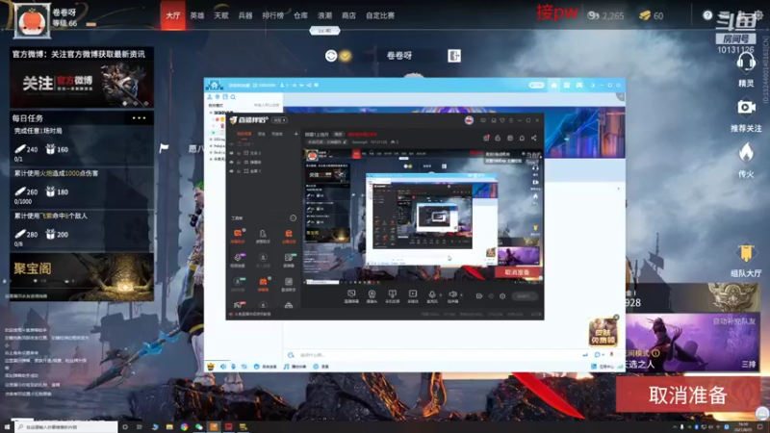770x433 pixels.
Task: Click the crown icon in chat bottom bar
Action: point(211,367)
